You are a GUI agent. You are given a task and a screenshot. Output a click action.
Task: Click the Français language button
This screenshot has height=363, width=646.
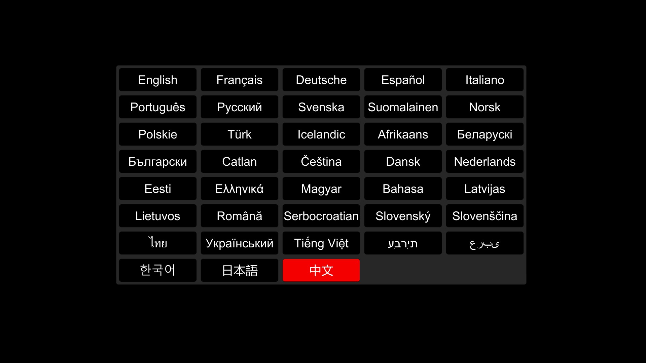[x=240, y=80]
